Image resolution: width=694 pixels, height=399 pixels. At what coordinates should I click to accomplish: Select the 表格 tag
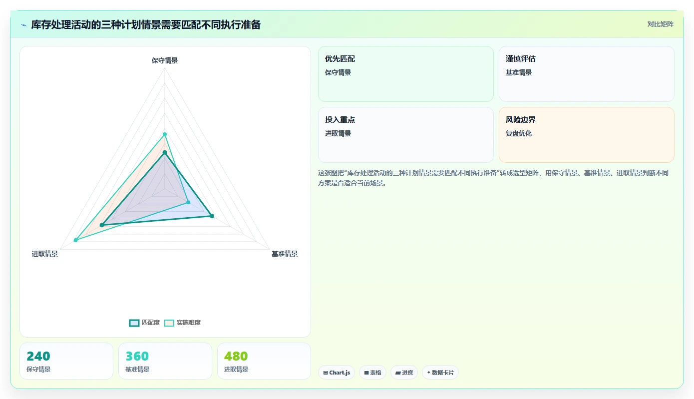click(372, 373)
